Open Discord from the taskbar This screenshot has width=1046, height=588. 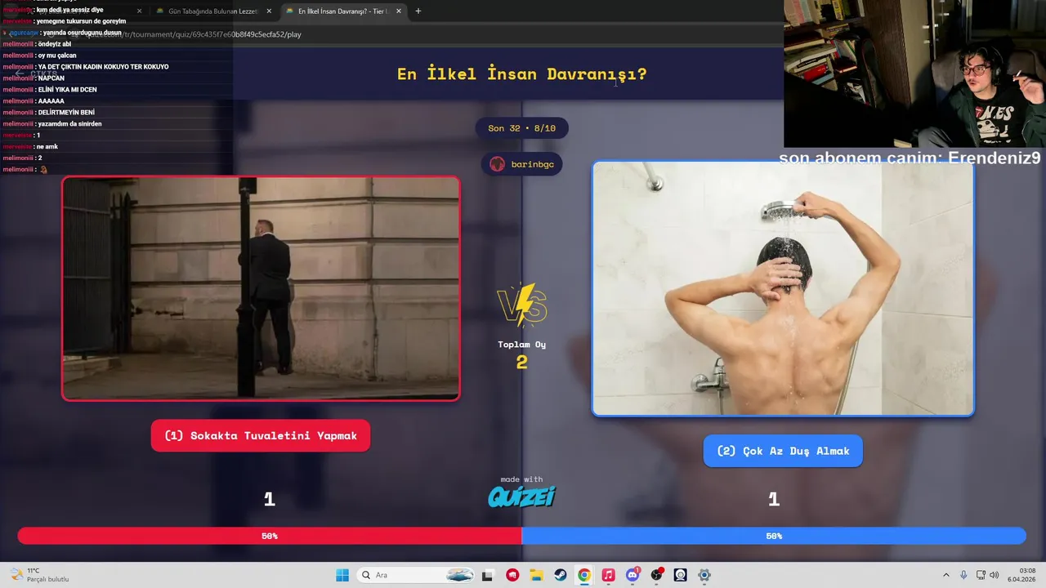coord(632,575)
